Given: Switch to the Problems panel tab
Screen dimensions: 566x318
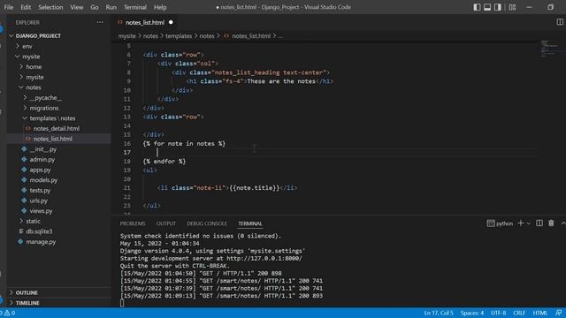Looking at the screenshot, I should (x=133, y=223).
